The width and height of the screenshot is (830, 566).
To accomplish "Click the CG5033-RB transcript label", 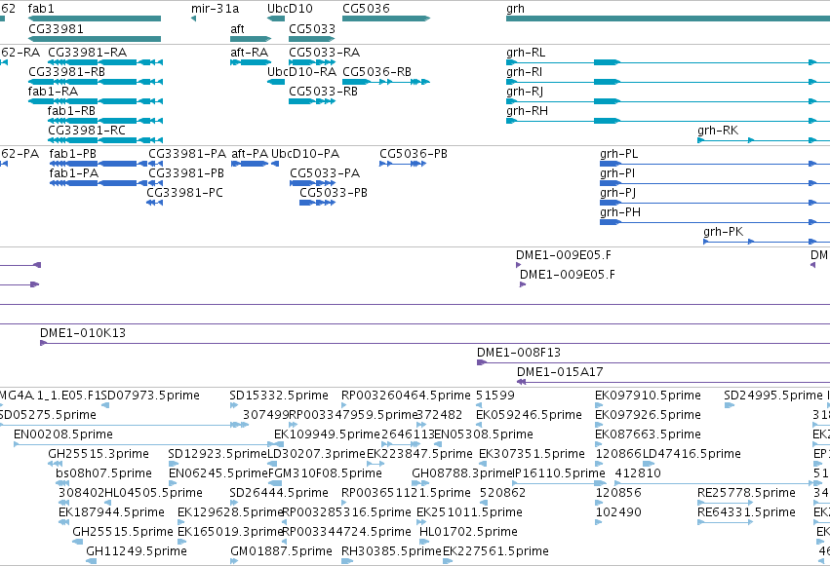I will [323, 92].
